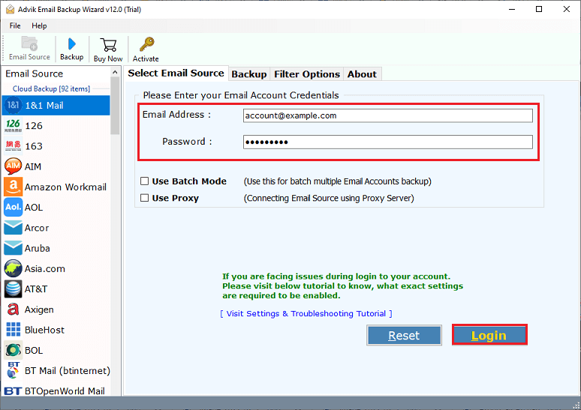
Task: Pick the BTOpenWorld Mail icon
Action: click(x=13, y=391)
